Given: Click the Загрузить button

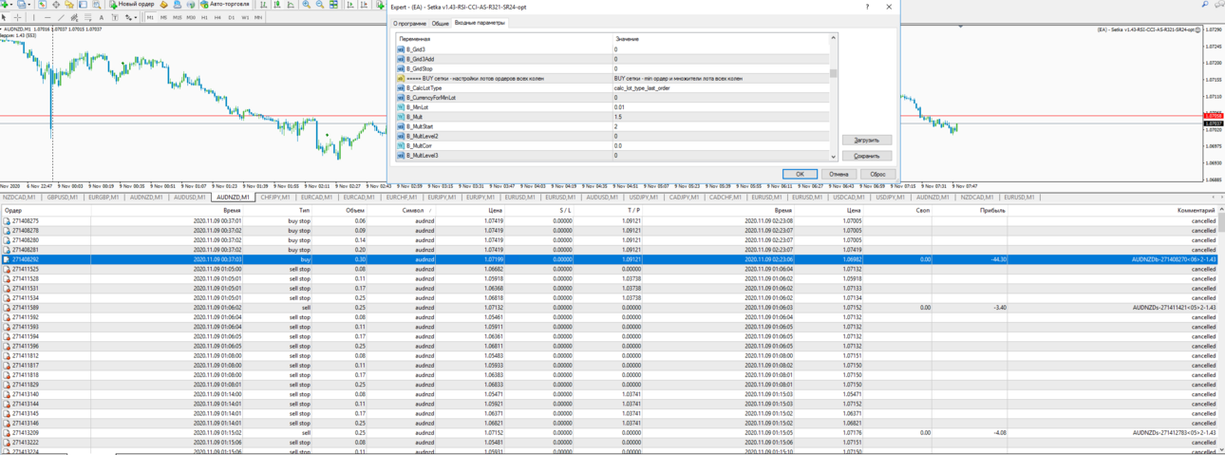Looking at the screenshot, I should (x=867, y=140).
